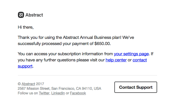174x111 pixels.
Task: Click the Abstract wordmark beside the logo
Action: tap(34, 15)
